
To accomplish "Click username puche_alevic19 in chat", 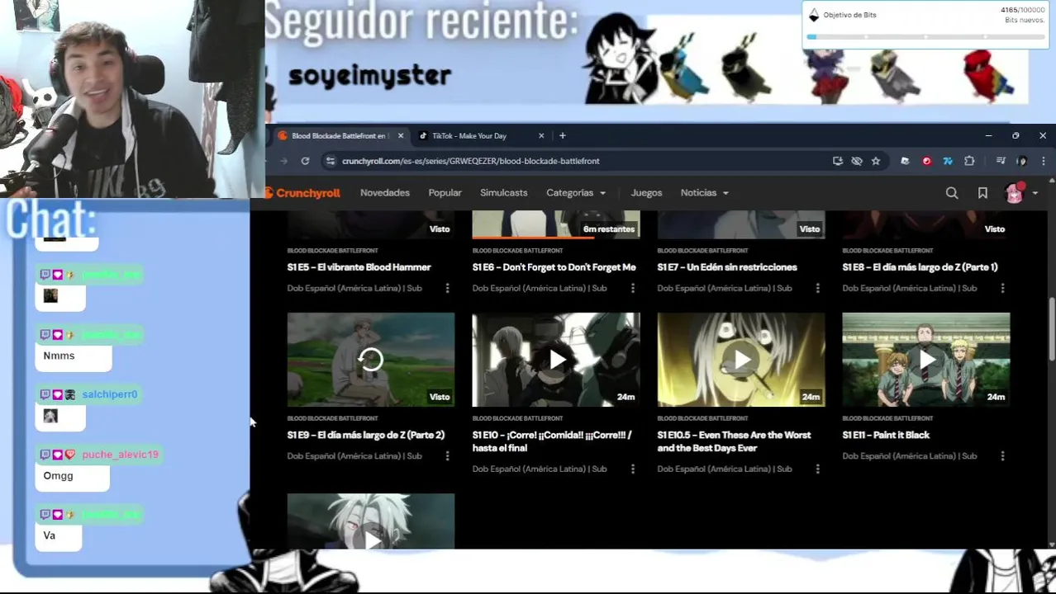I will 120,455.
